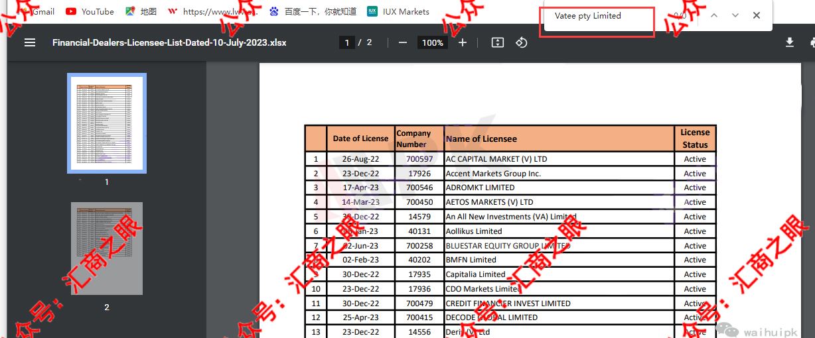Click the License Status column header
The height and width of the screenshot is (338, 815).
click(695, 139)
